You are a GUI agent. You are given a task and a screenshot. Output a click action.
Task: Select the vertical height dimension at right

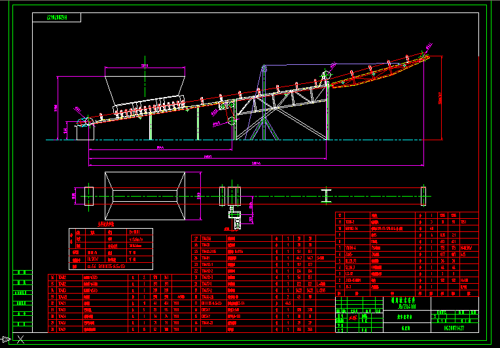point(442,98)
